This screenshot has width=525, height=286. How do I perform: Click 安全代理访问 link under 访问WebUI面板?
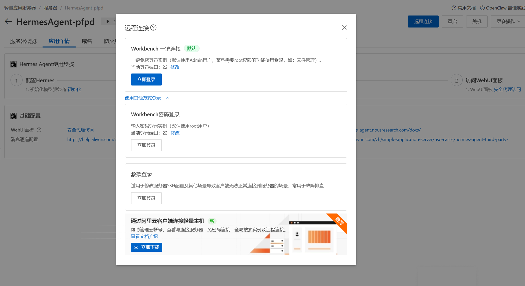[507, 89]
